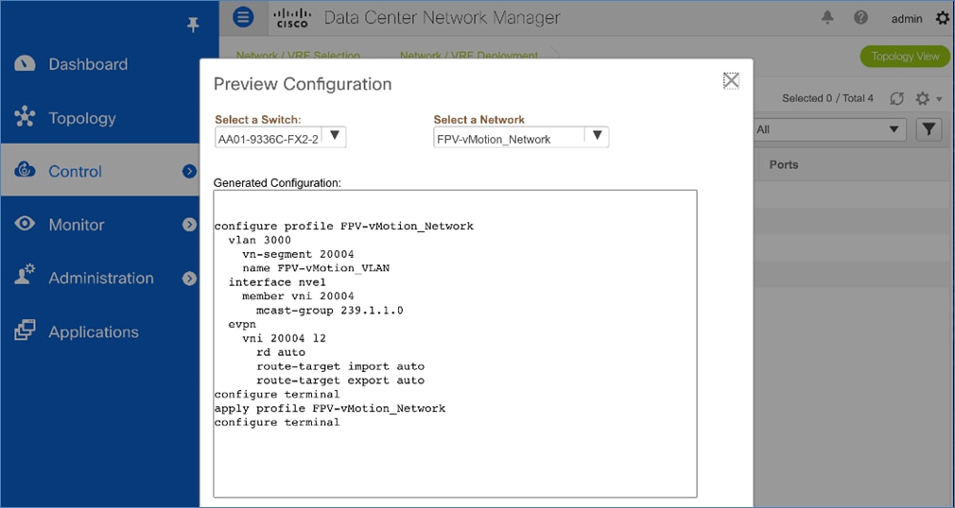Click the Network / VRF Deployment breadcrumb
This screenshot has height=508, width=955.
pyautogui.click(x=469, y=56)
